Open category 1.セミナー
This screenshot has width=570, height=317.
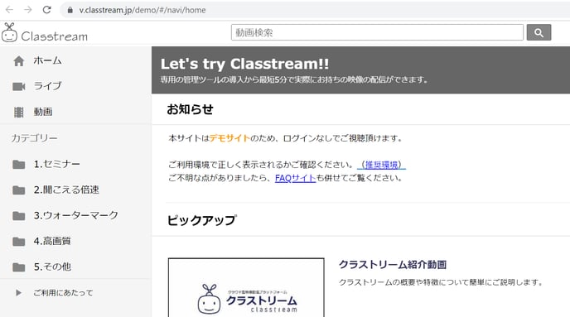click(56, 164)
